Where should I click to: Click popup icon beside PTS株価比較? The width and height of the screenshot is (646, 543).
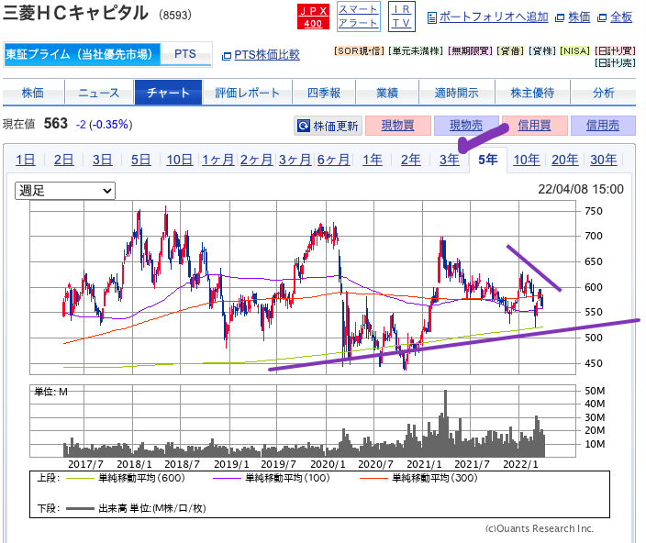point(226,56)
